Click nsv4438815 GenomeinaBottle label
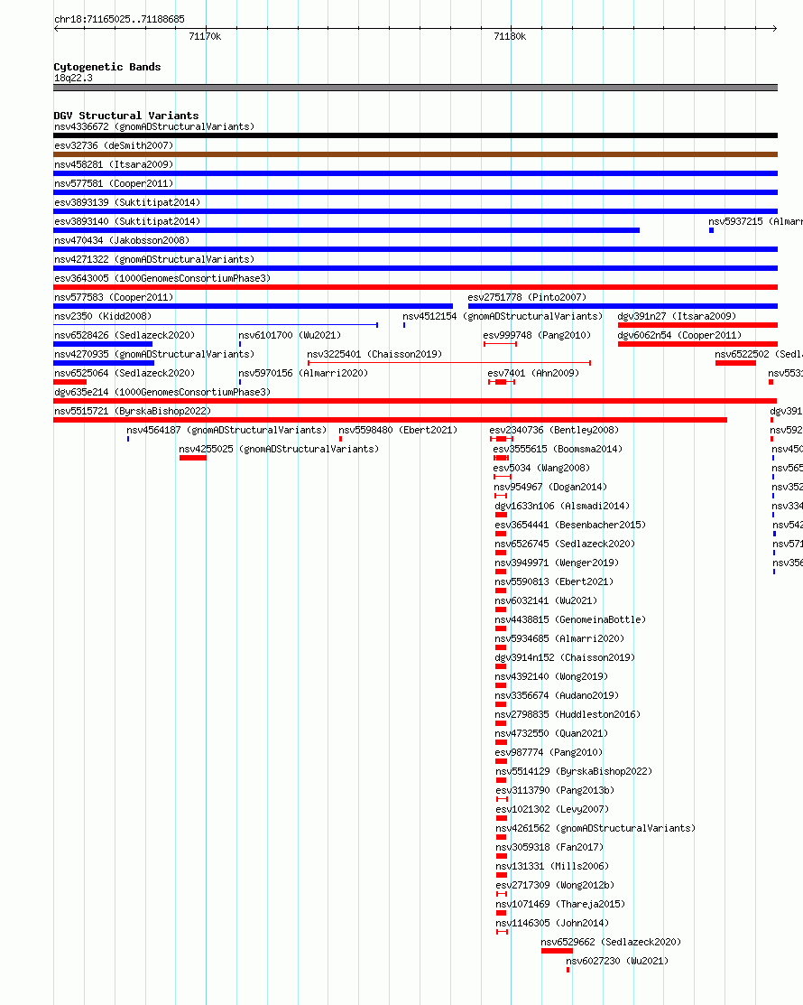 click(x=570, y=619)
